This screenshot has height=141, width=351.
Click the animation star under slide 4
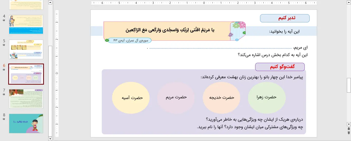coord(4,20)
